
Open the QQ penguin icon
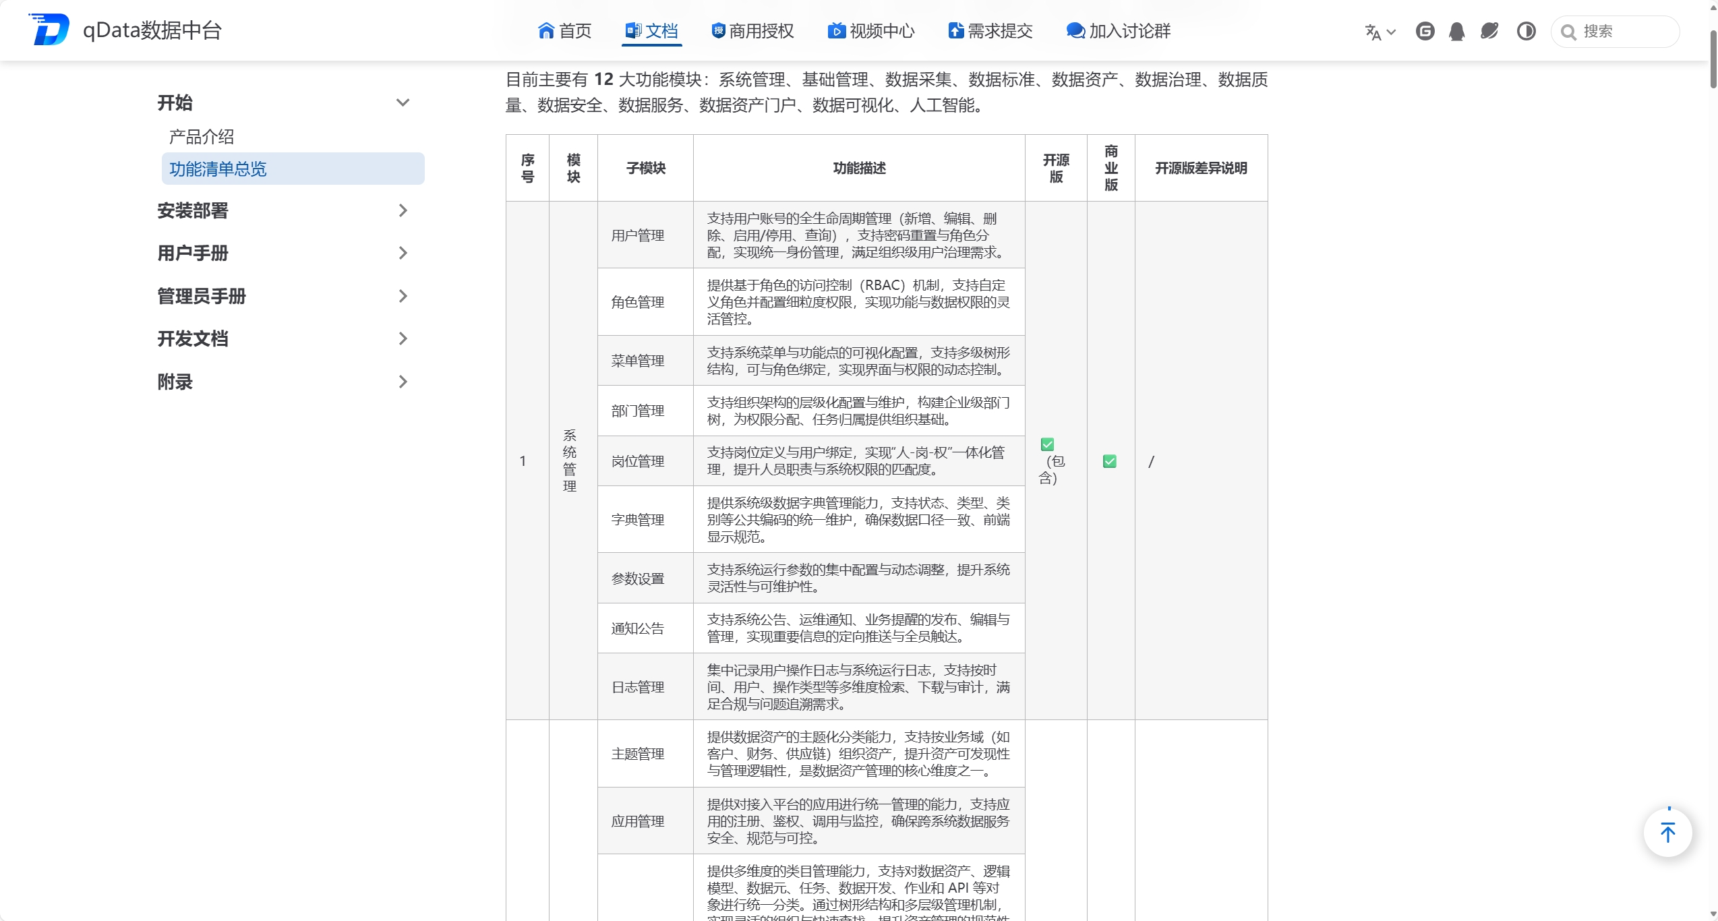pos(1456,31)
